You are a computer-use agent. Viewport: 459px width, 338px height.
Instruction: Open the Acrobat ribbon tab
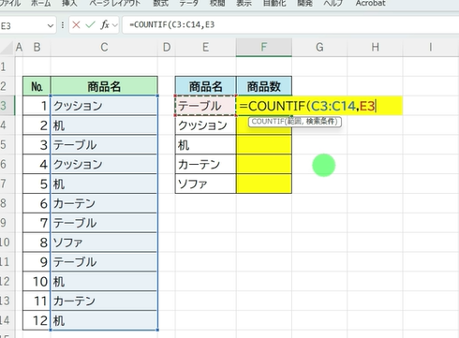pos(370,4)
